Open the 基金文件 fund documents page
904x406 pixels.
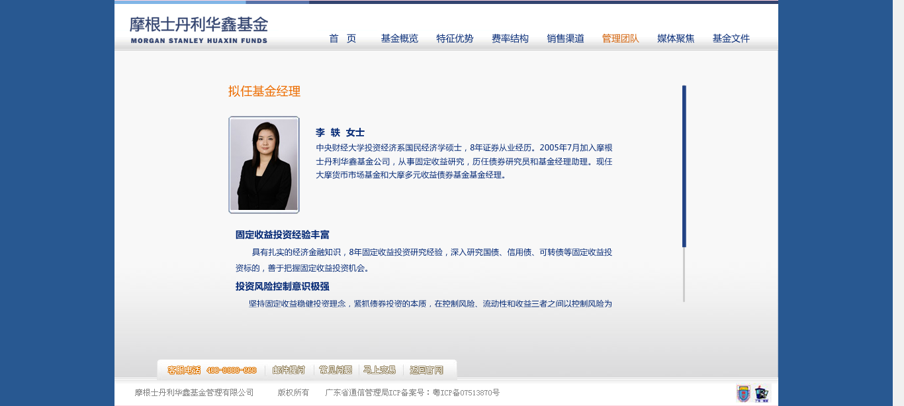tap(730, 38)
